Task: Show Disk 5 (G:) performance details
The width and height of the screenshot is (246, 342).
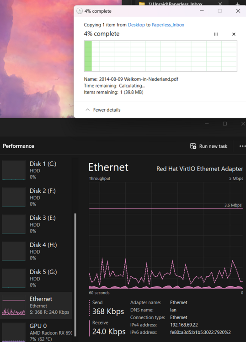Action: (36, 278)
